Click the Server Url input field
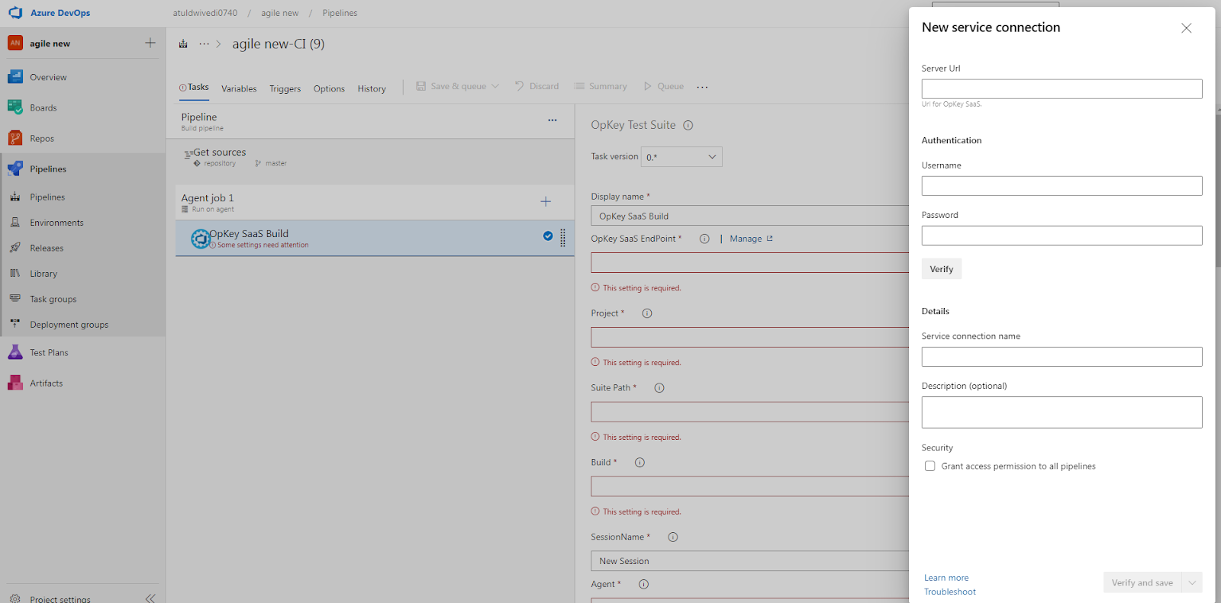The height and width of the screenshot is (603, 1221). 1062,89
